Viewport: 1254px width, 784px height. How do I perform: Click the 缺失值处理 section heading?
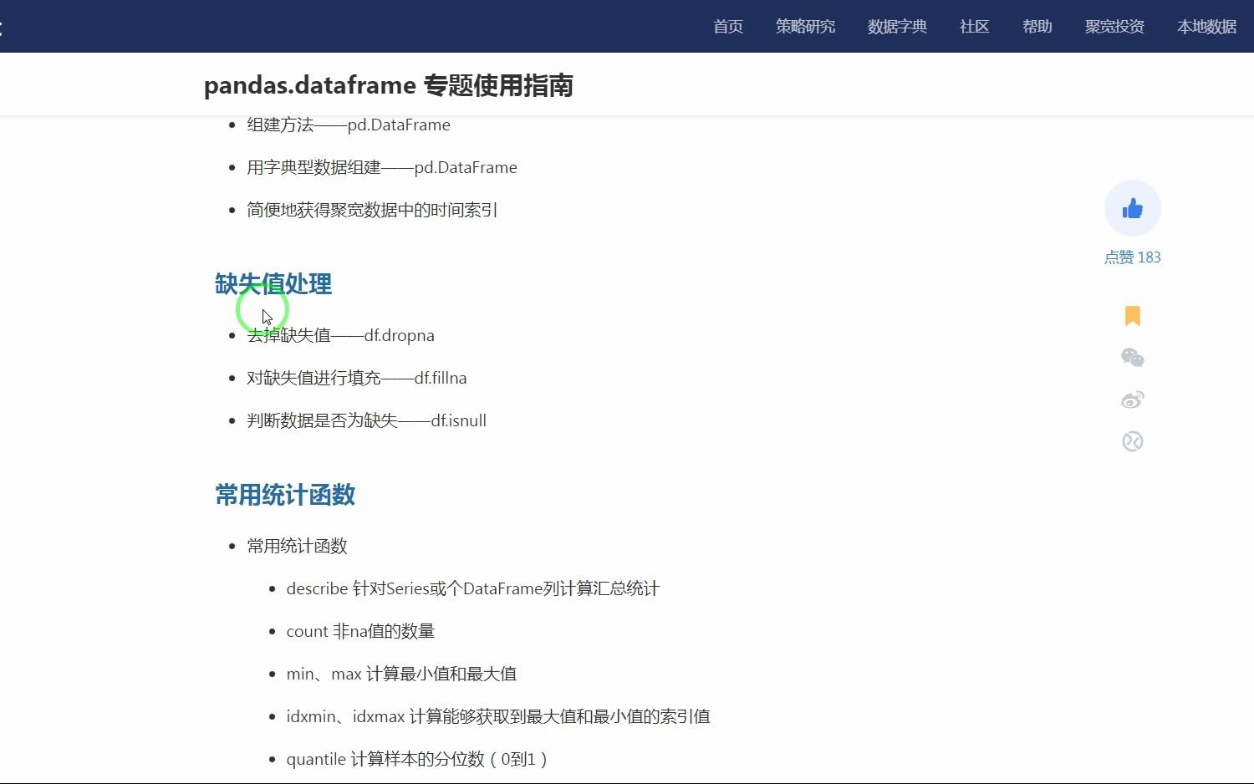273,284
